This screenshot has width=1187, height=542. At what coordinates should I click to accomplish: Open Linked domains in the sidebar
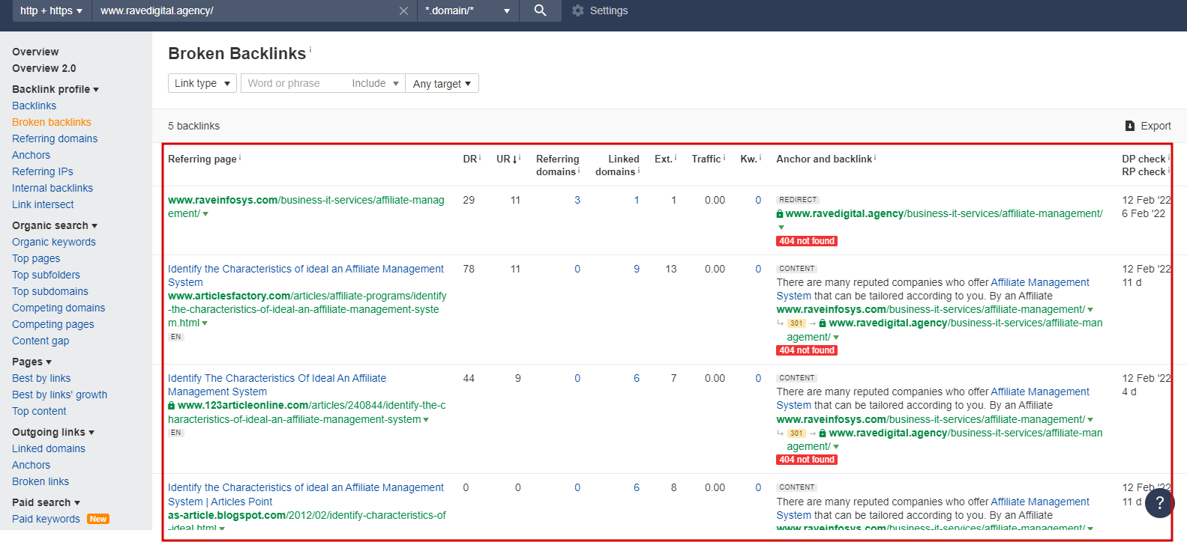point(49,448)
